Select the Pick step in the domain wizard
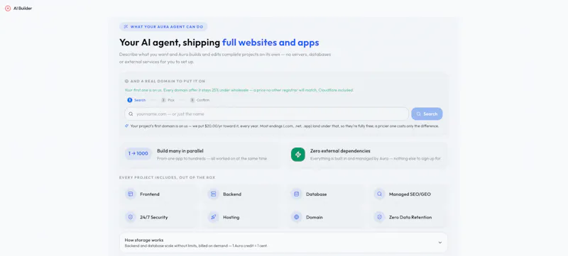568x256 pixels. tap(168, 100)
